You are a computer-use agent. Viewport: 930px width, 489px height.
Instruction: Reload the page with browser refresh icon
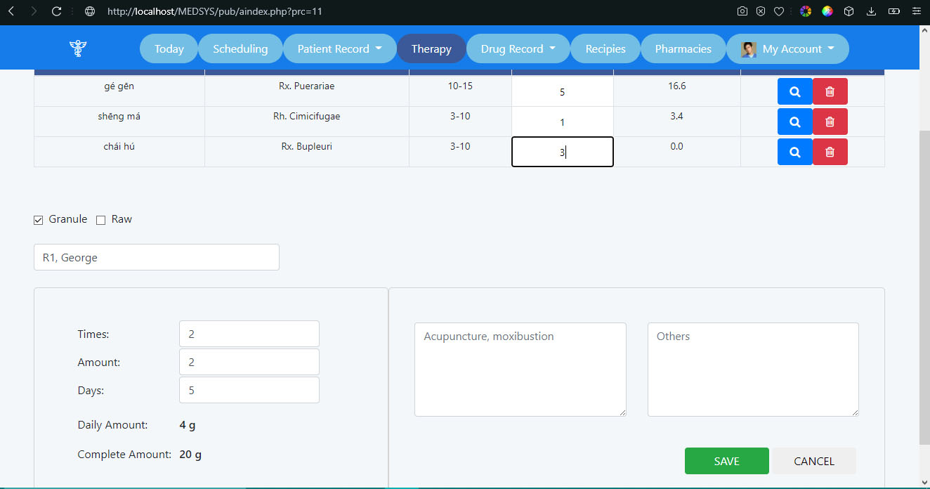click(x=57, y=11)
